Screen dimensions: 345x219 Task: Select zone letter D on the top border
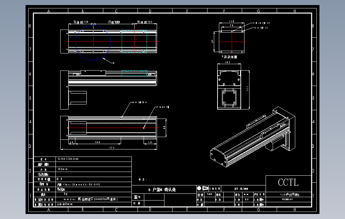pyautogui.click(x=150, y=11)
